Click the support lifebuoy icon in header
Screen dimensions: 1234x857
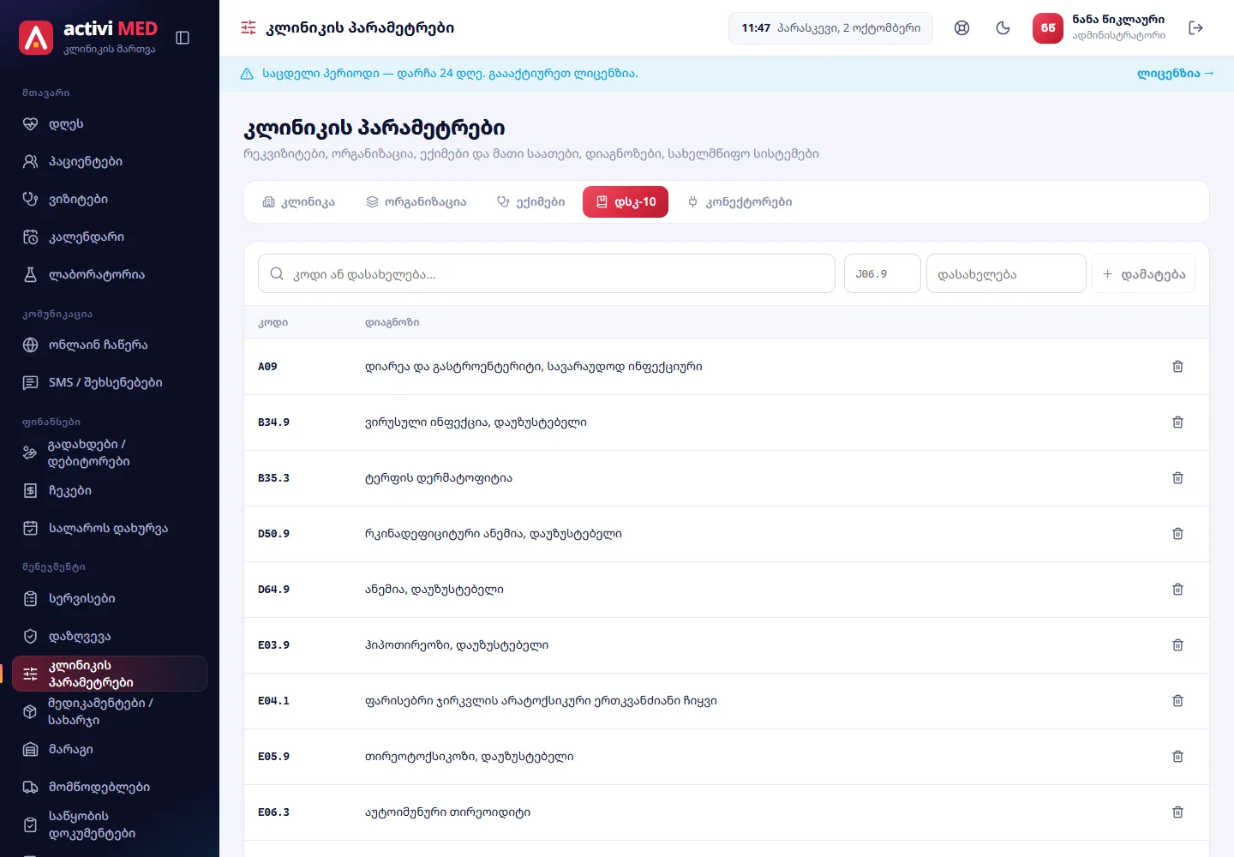(962, 28)
